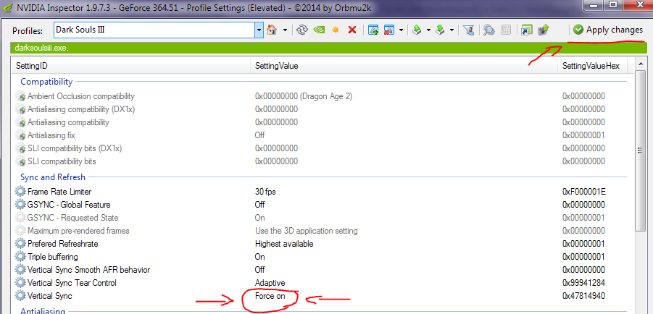The height and width of the screenshot is (314, 653).
Task: Click the Antialiasing fix row icon
Action: coord(20,135)
